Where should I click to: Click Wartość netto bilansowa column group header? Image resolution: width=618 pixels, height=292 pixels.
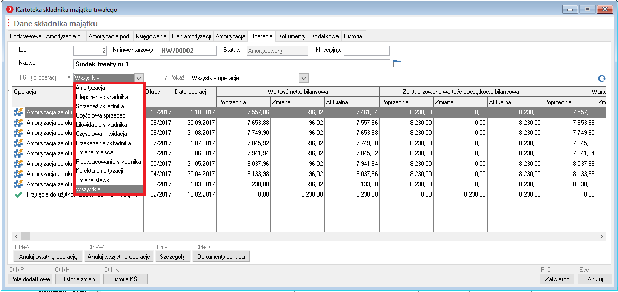[x=298, y=91]
